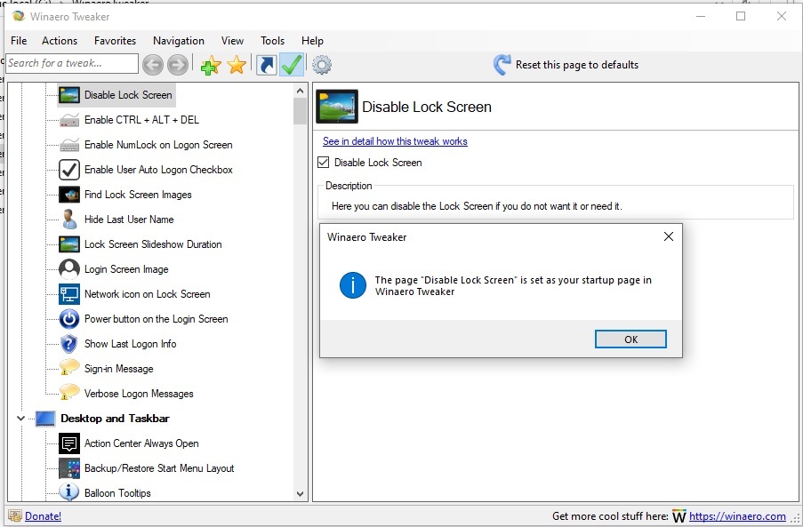Click the green checkmark startup page icon
This screenshot has height=527, width=803.
point(292,65)
